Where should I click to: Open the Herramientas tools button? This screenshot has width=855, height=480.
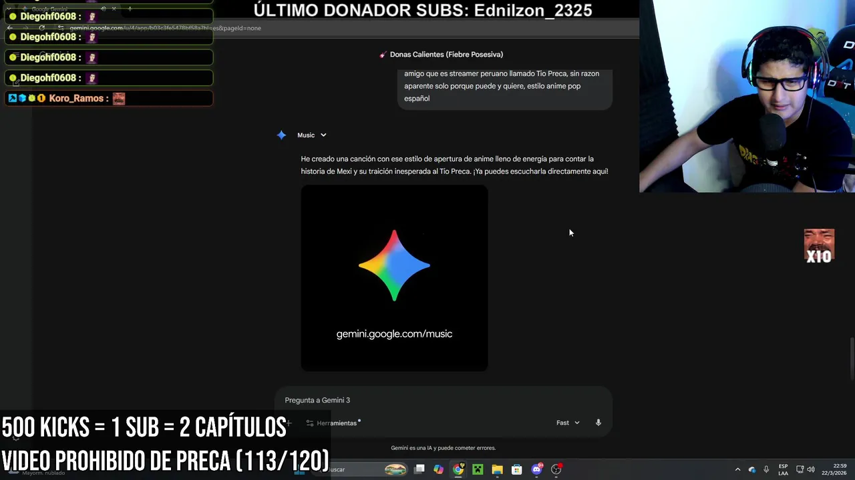pos(333,423)
